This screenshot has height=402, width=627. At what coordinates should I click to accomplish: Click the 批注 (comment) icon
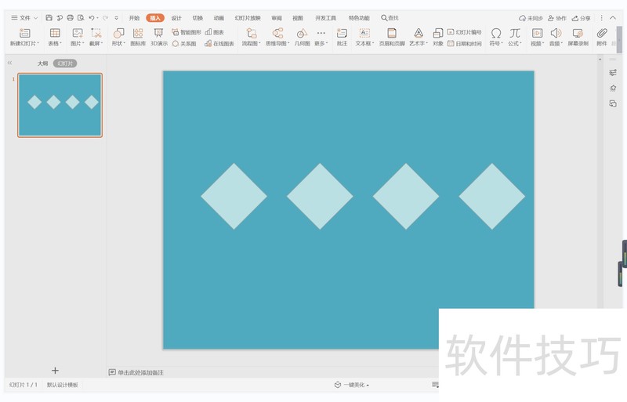pyautogui.click(x=342, y=36)
